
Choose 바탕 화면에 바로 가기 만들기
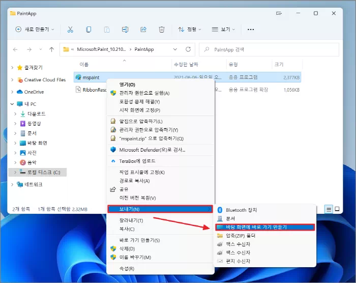265,227
